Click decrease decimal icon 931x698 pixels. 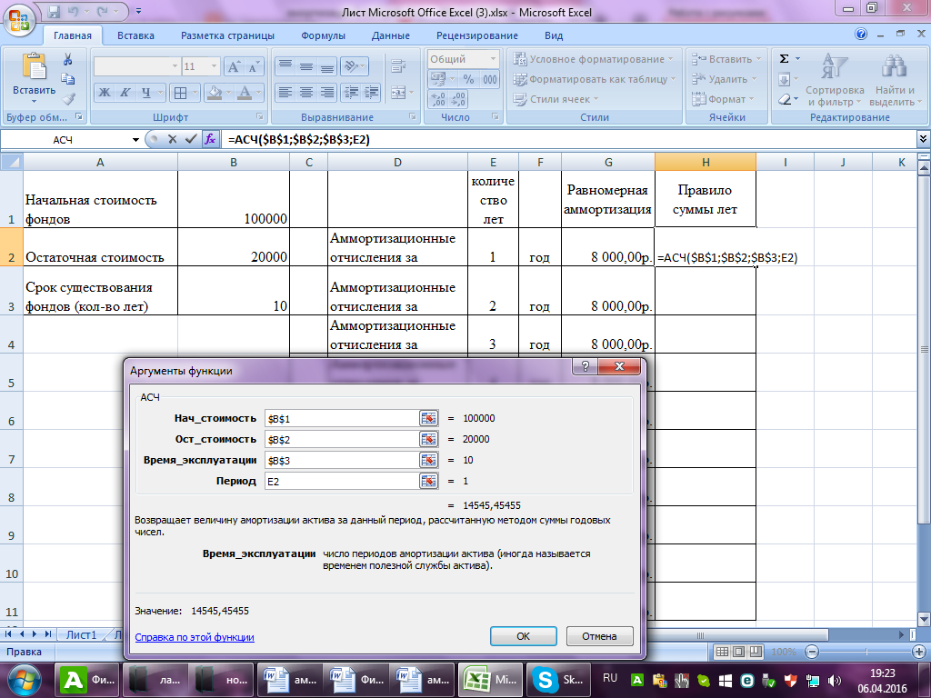tap(458, 99)
